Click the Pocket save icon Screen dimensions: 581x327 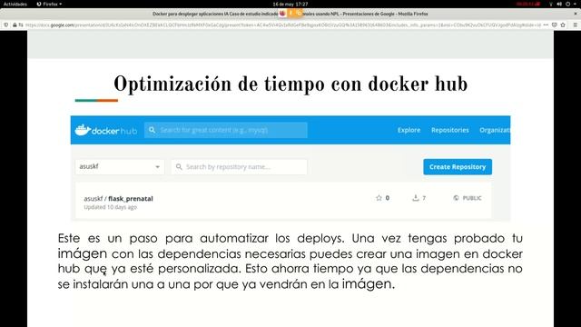(x=555, y=25)
